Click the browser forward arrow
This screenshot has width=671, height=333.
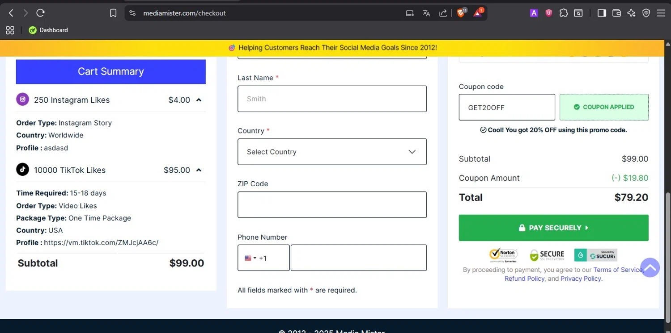click(x=25, y=13)
